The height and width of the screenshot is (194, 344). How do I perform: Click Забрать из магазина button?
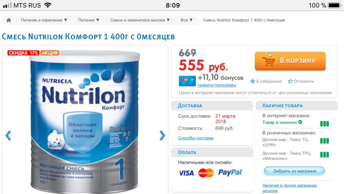pos(294,171)
